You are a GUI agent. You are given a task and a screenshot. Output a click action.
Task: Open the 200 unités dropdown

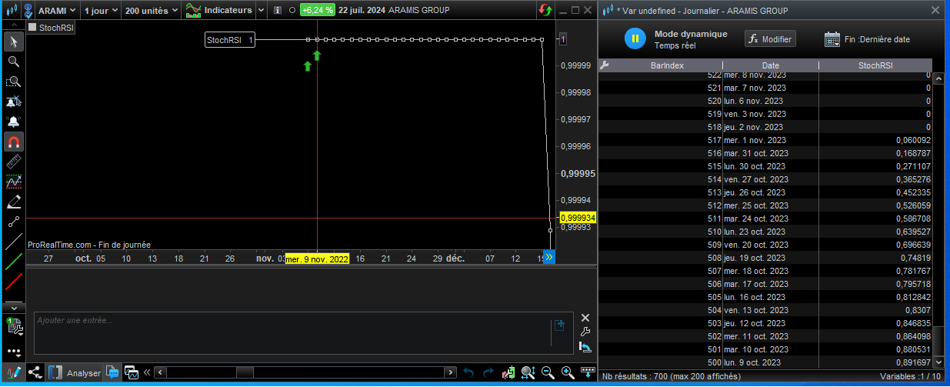click(151, 11)
